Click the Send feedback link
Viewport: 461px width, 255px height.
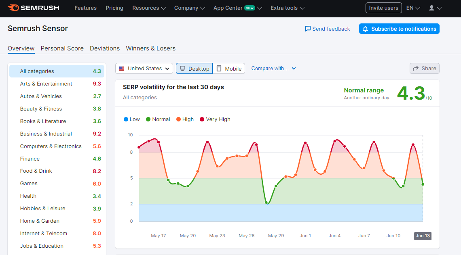point(328,29)
